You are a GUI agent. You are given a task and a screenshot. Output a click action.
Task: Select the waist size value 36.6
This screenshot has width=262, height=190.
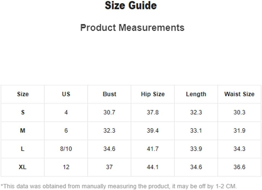coord(239,167)
